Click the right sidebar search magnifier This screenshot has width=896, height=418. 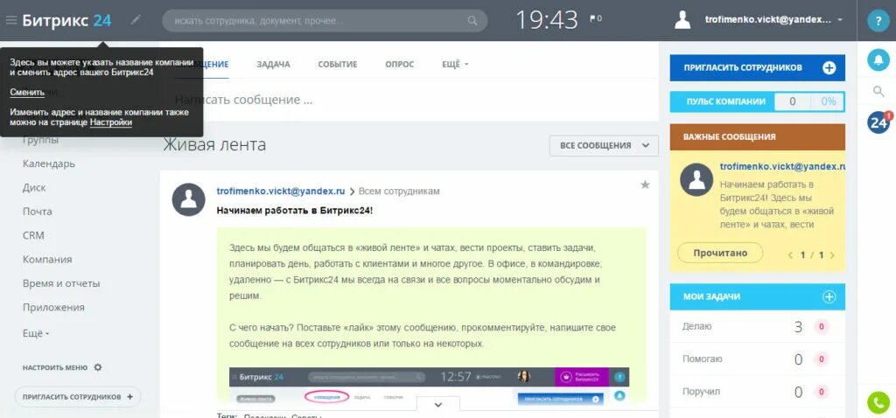pyautogui.click(x=878, y=91)
